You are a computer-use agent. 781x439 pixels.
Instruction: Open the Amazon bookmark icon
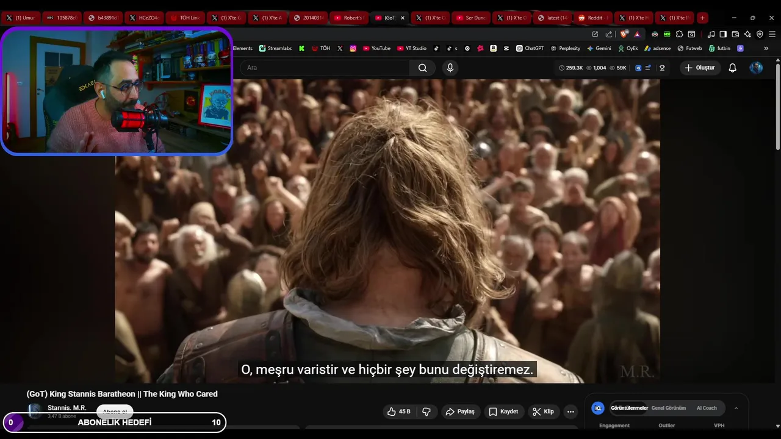493,48
